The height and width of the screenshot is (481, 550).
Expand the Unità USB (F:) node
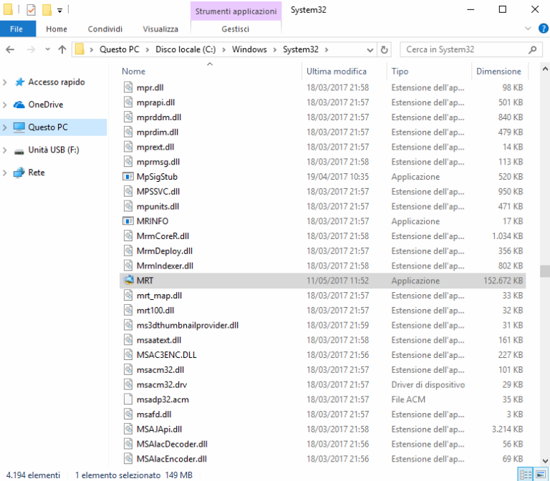4,150
